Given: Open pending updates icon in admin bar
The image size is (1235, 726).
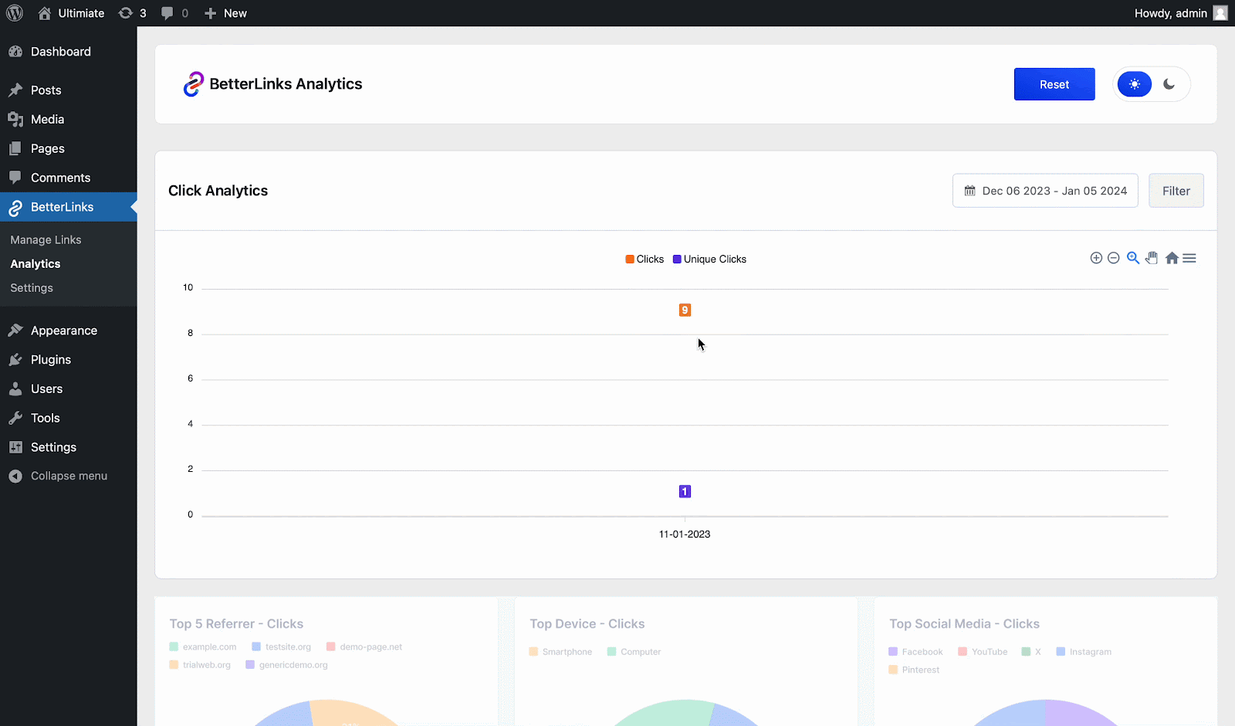Looking at the screenshot, I should (x=132, y=13).
